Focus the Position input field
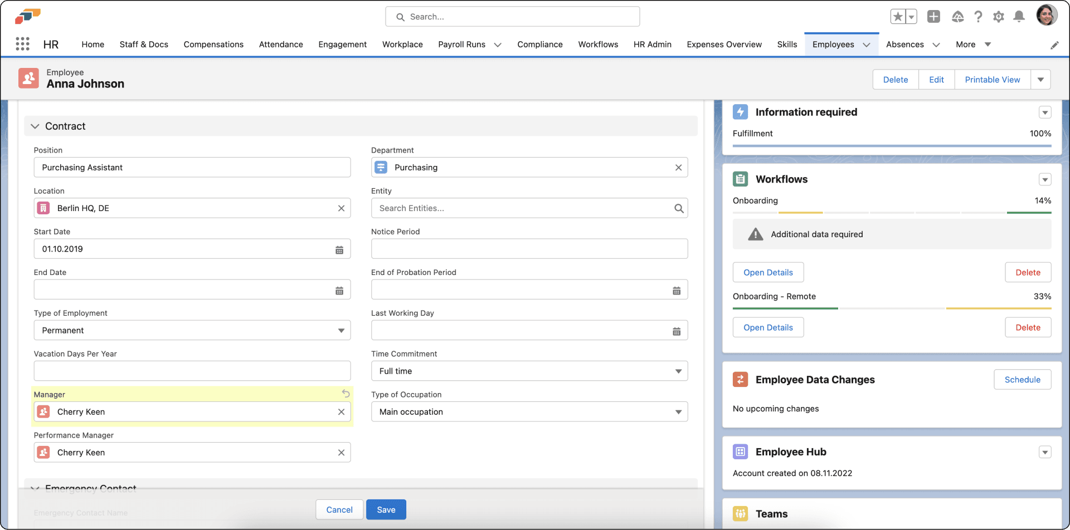Viewport: 1070px width, 530px height. (x=192, y=168)
